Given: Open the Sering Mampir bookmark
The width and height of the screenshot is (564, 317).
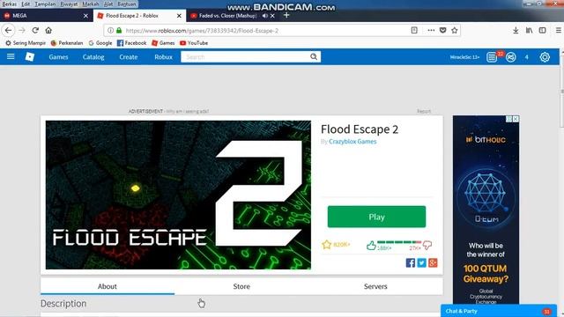Looking at the screenshot, I should (x=26, y=43).
